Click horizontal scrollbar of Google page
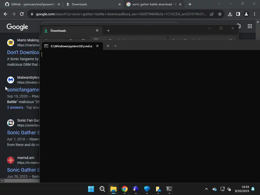The height and width of the screenshot is (195, 260). coord(22,181)
